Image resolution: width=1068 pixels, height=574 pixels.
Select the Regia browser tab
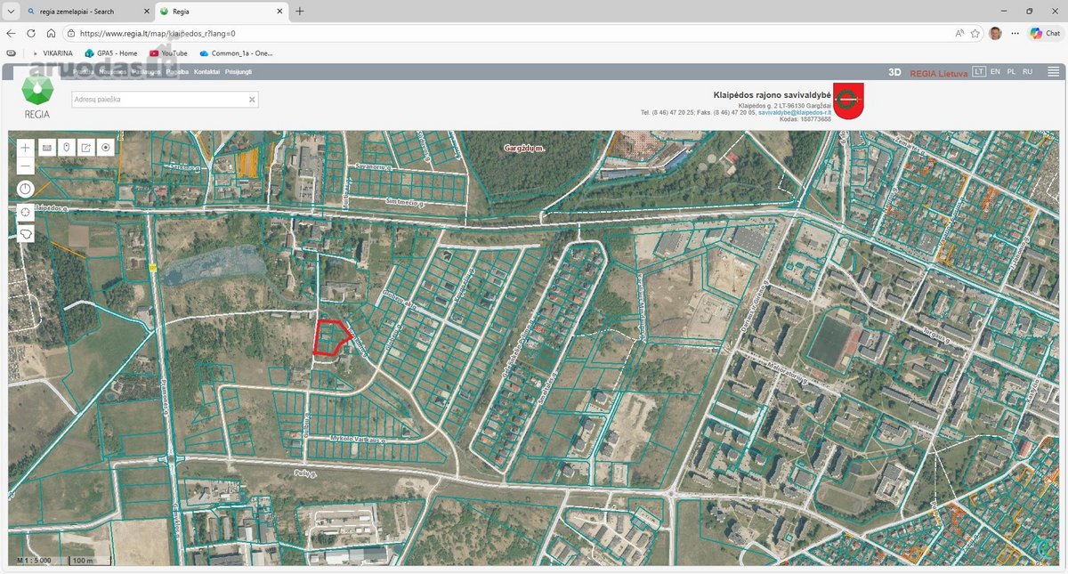tap(222, 12)
